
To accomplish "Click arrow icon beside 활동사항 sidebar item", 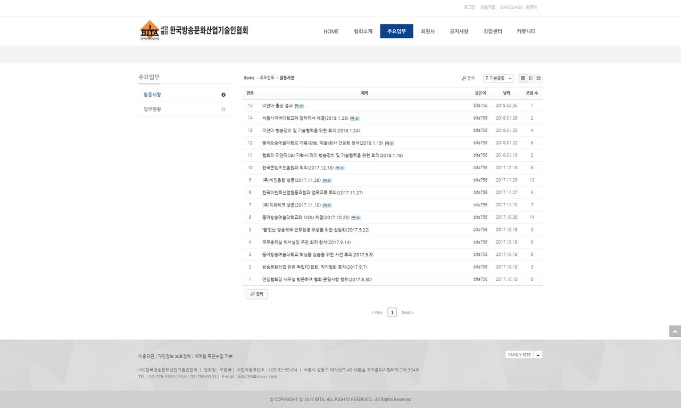I will (x=223, y=95).
